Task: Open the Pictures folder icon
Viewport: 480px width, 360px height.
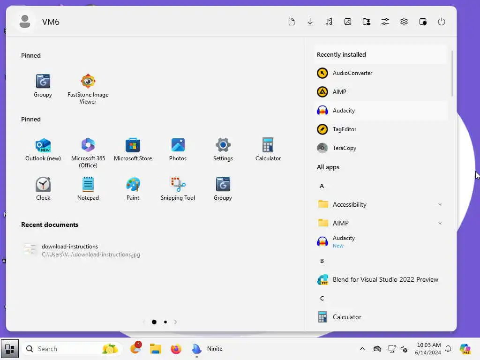Action: tap(348, 22)
